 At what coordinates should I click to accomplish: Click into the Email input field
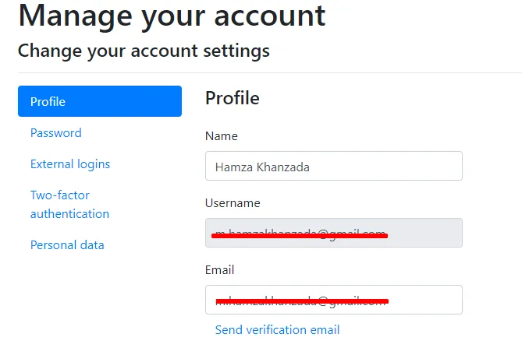(421, 300)
